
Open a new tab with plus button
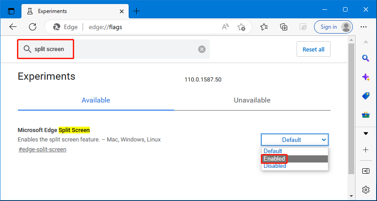click(x=136, y=11)
